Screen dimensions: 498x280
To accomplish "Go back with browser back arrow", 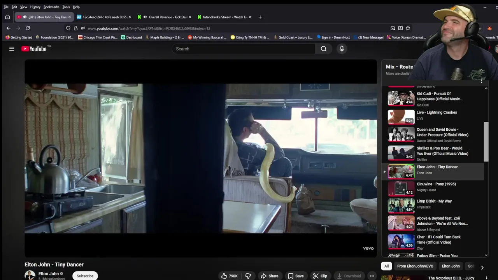I will [x=9, y=28].
